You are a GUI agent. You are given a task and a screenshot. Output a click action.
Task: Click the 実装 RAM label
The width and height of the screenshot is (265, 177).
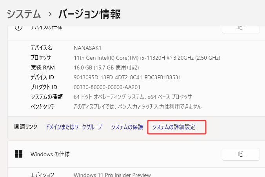pos(43,68)
